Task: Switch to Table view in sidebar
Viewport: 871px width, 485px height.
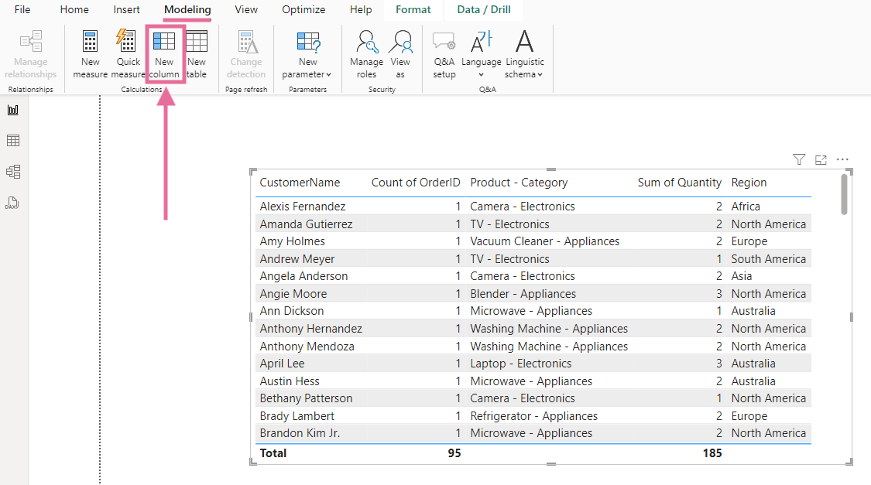Action: [13, 141]
